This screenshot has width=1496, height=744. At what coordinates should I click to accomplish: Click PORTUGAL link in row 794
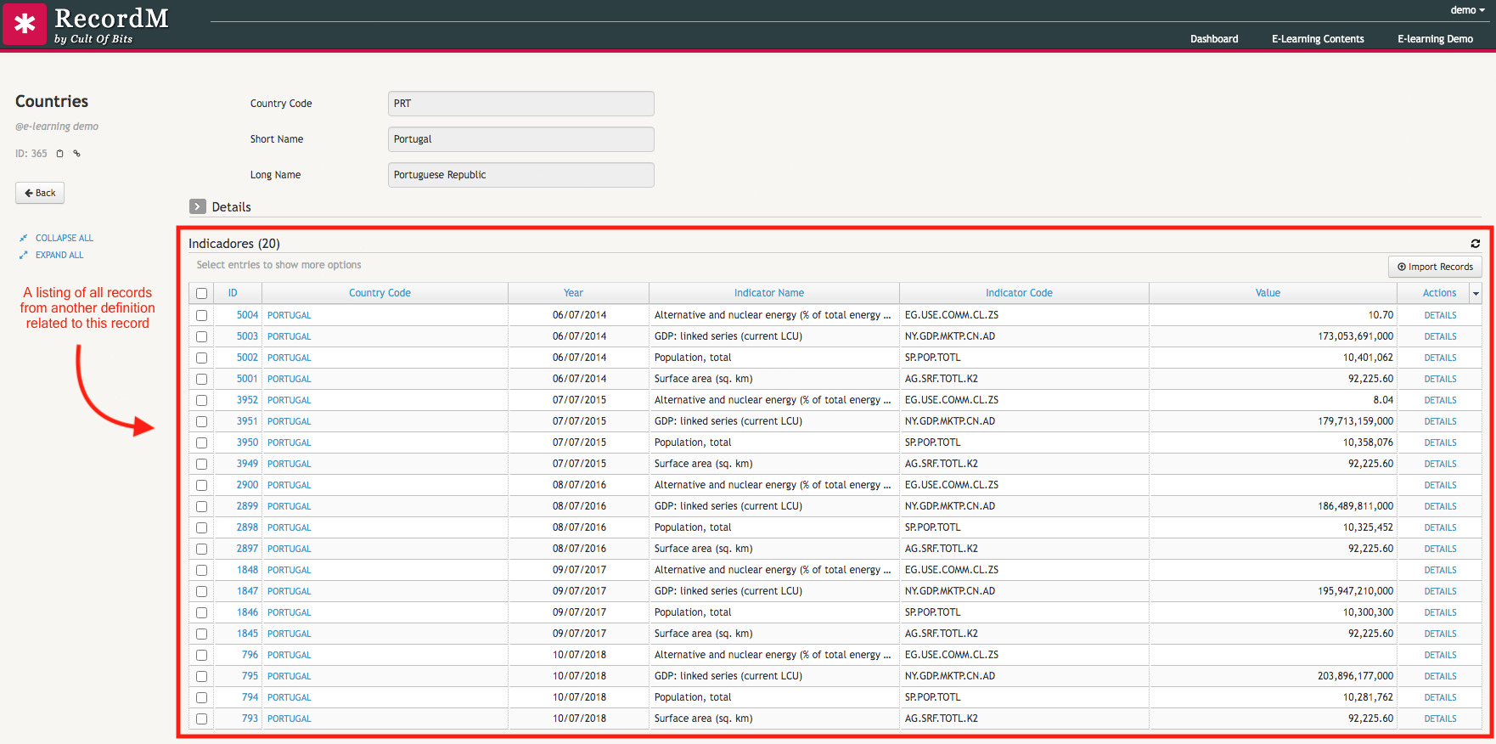pyautogui.click(x=289, y=697)
